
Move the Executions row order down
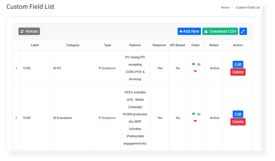[195, 121]
